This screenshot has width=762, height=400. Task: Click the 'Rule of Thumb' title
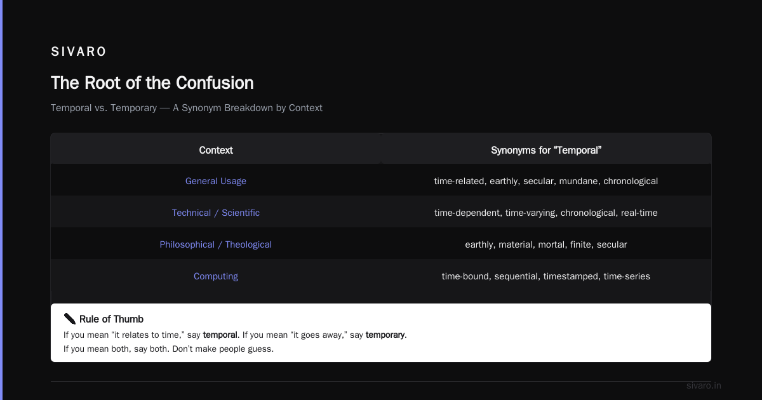click(111, 319)
